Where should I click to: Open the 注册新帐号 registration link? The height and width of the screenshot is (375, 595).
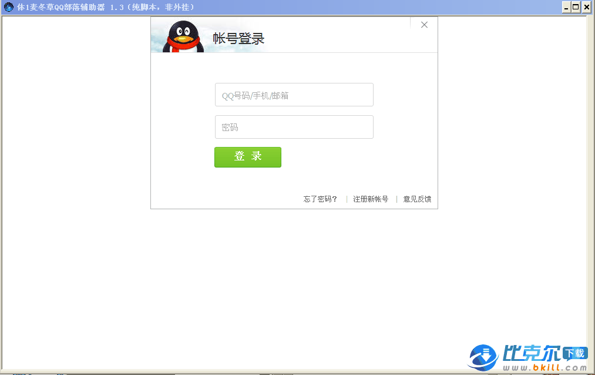point(371,199)
